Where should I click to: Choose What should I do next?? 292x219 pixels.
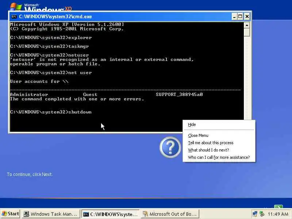pyautogui.click(x=208, y=150)
